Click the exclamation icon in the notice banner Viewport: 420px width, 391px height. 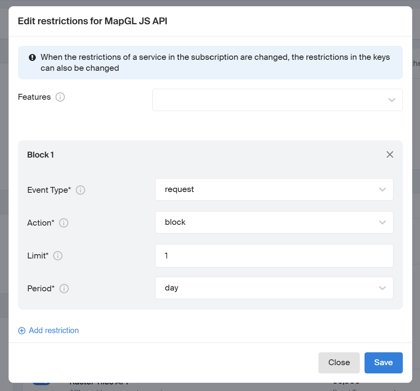(32, 57)
